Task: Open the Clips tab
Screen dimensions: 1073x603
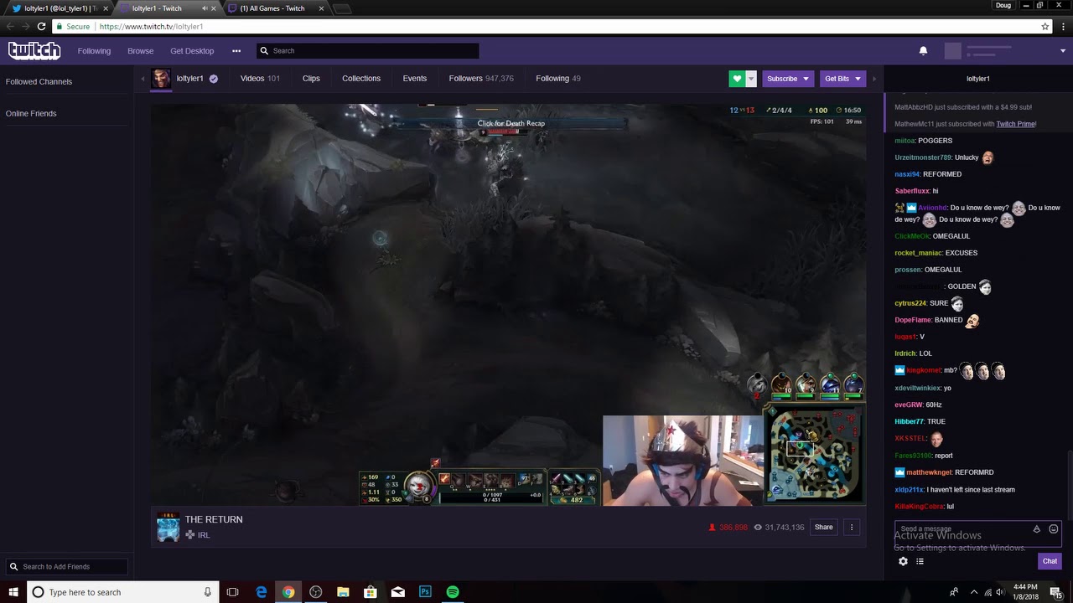Action: pyautogui.click(x=311, y=79)
